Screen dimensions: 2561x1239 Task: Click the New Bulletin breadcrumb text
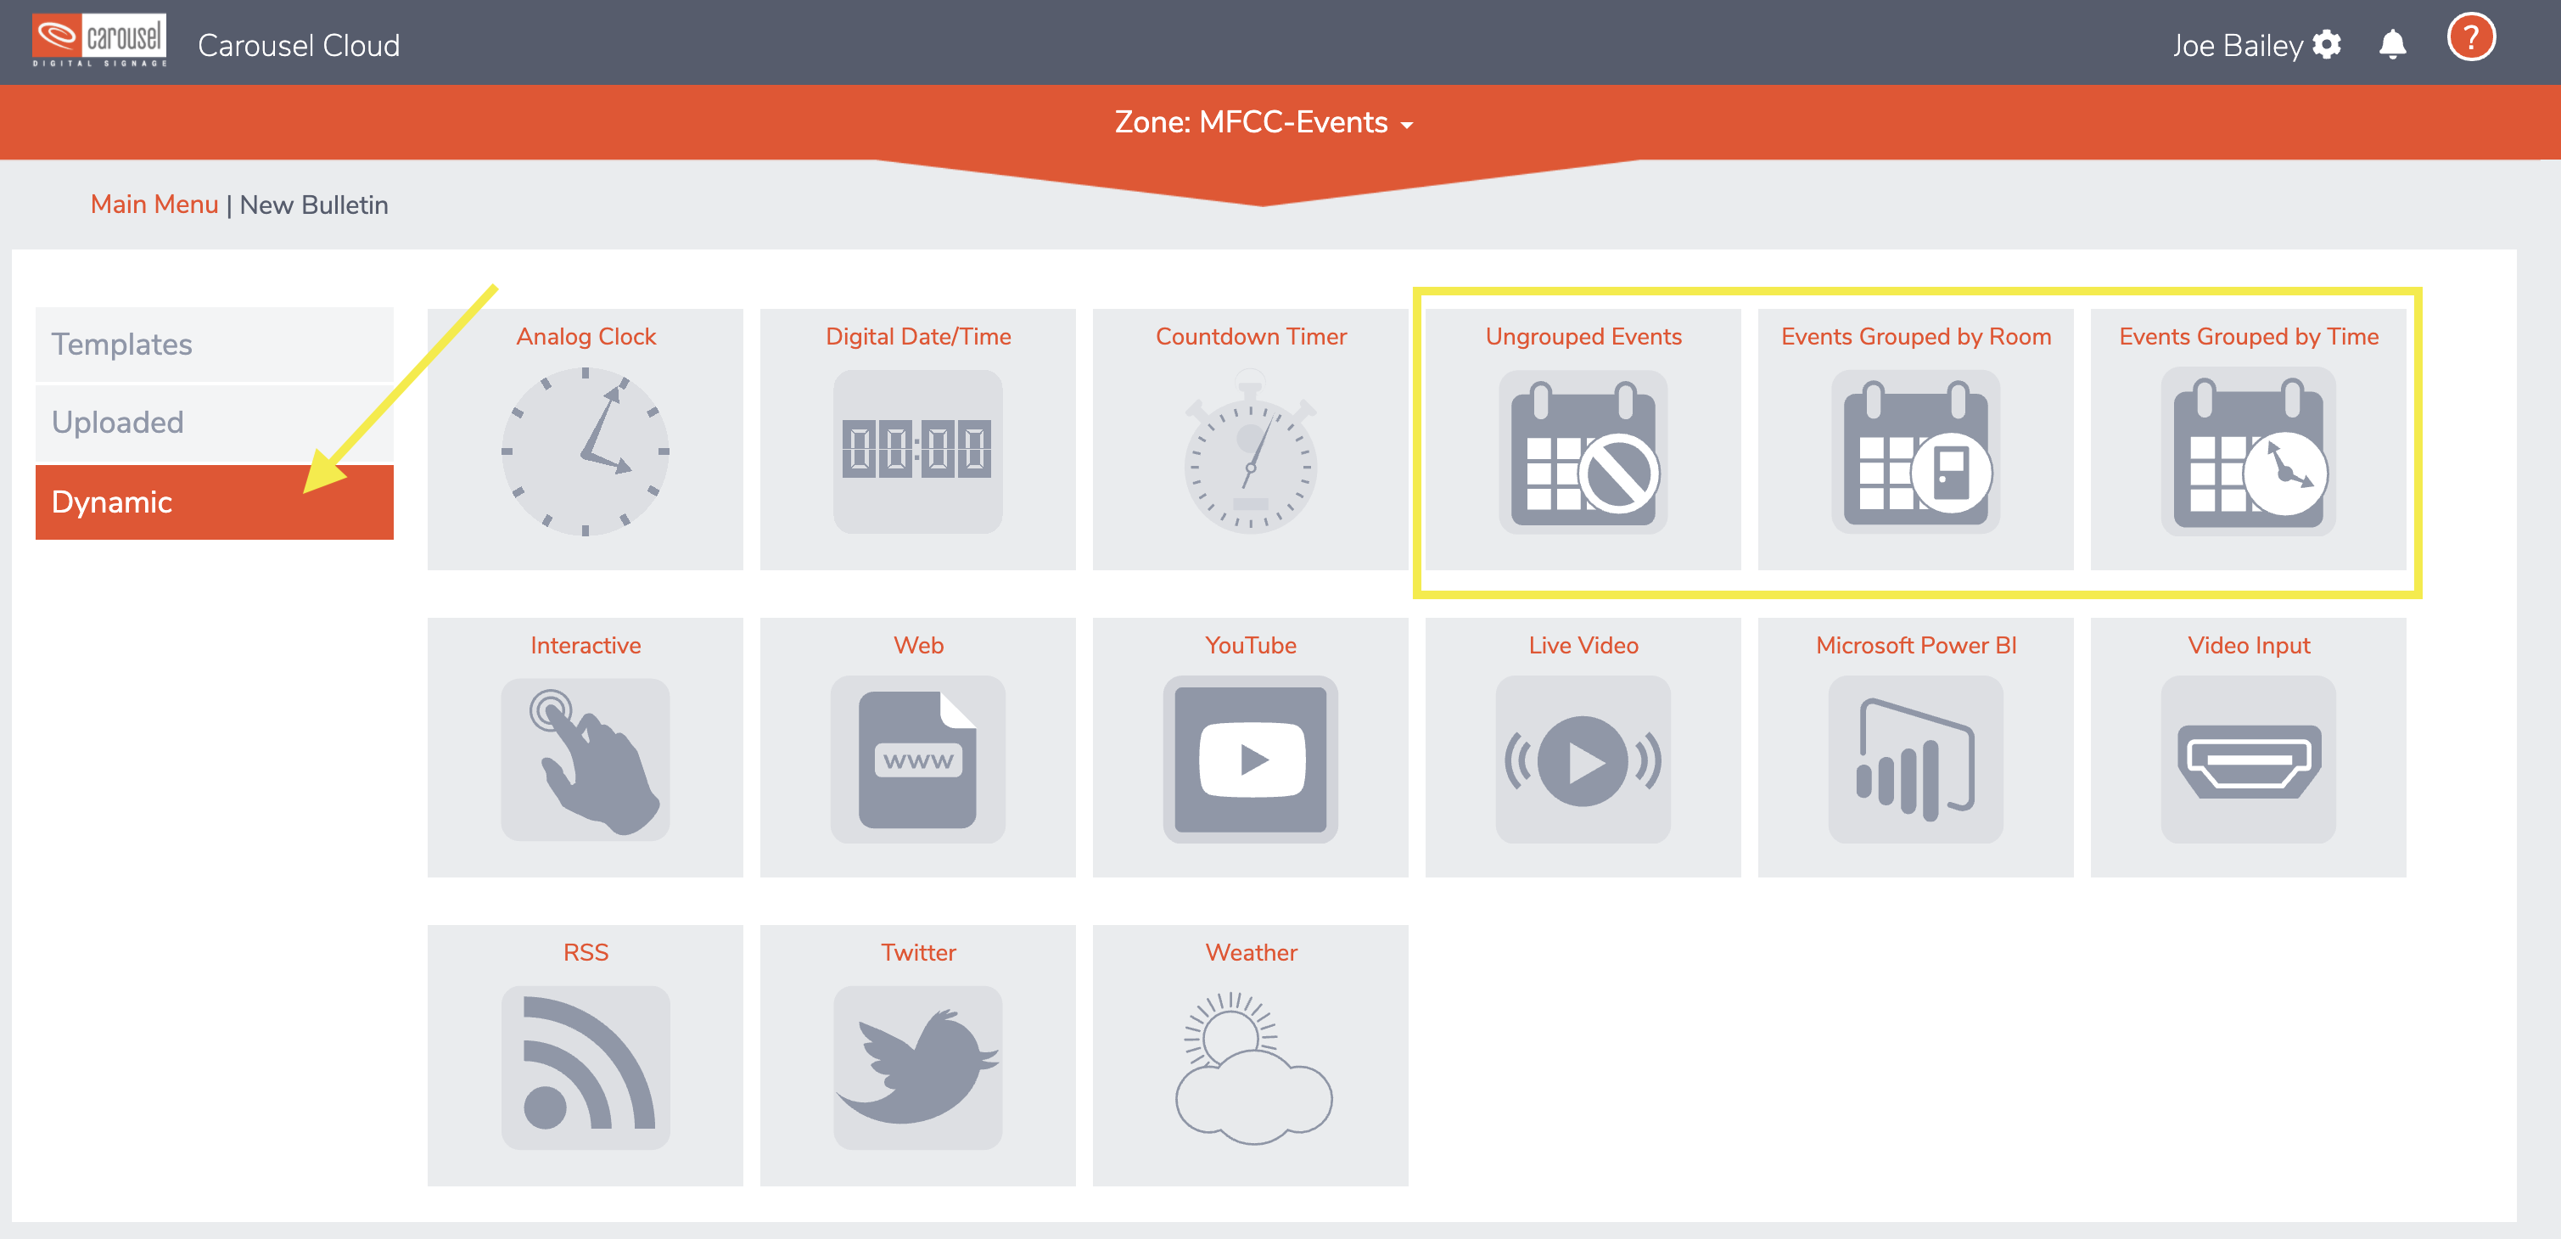314,205
